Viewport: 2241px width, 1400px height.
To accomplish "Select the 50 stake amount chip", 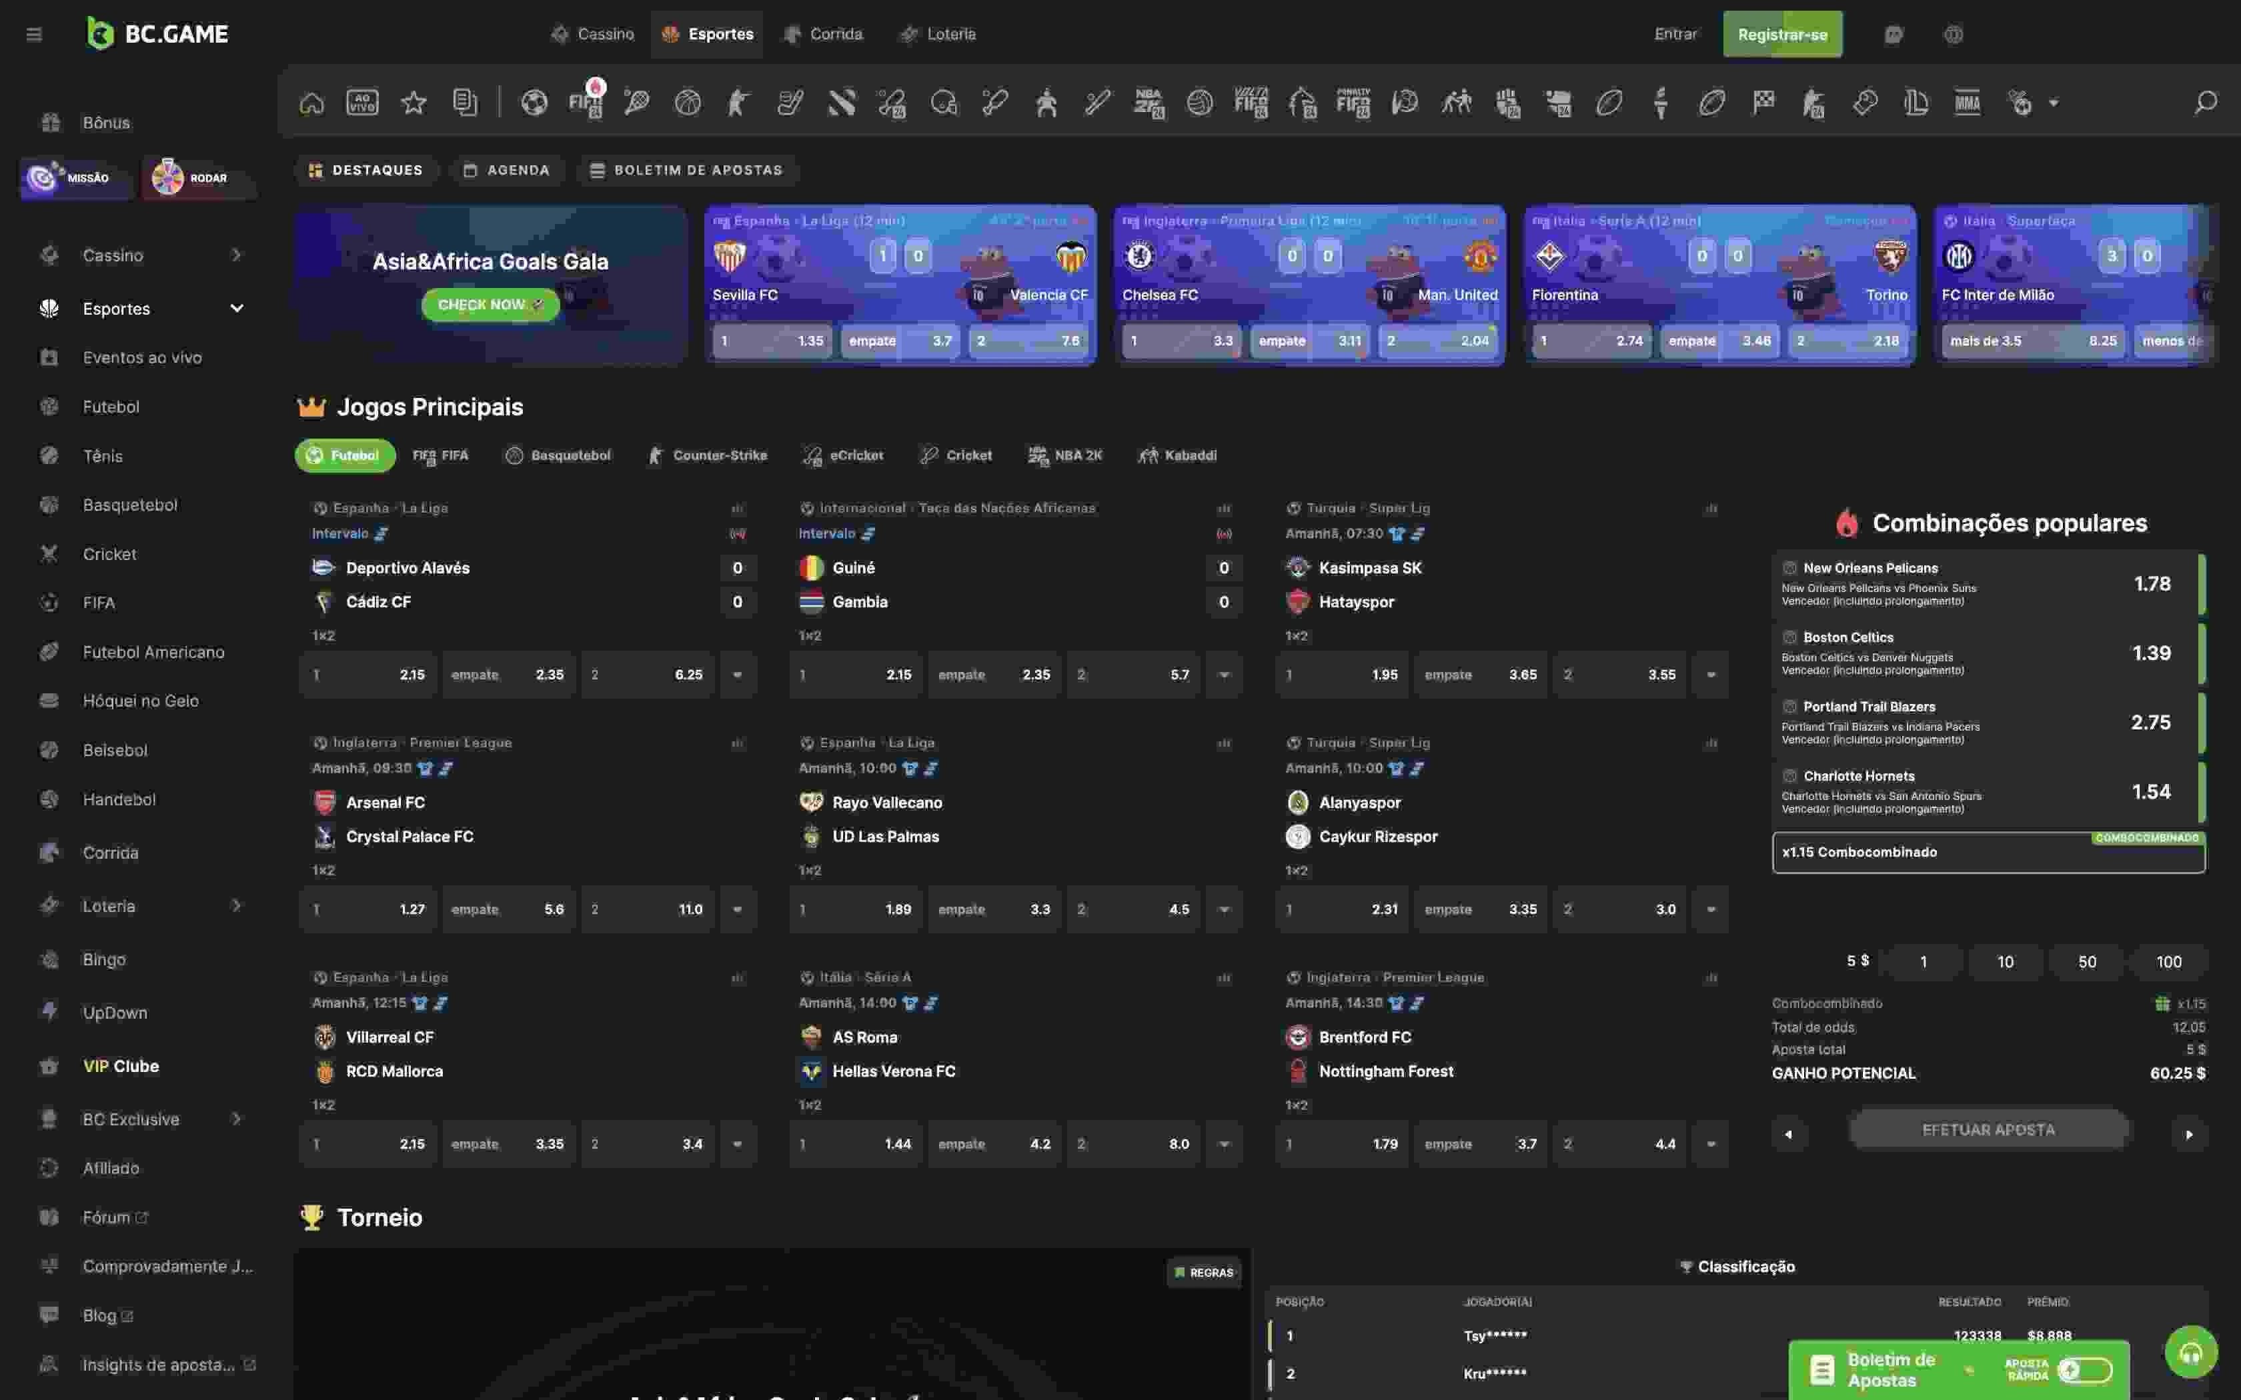I will tap(2086, 962).
